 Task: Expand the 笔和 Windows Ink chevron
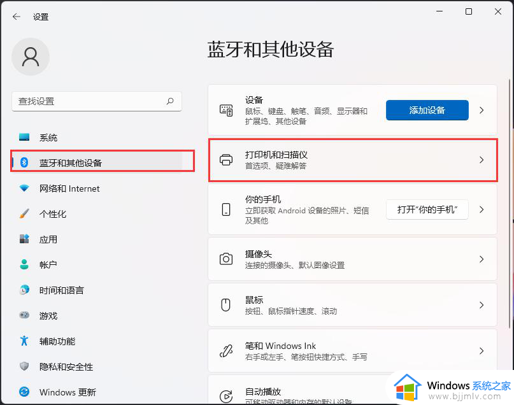[x=482, y=351]
